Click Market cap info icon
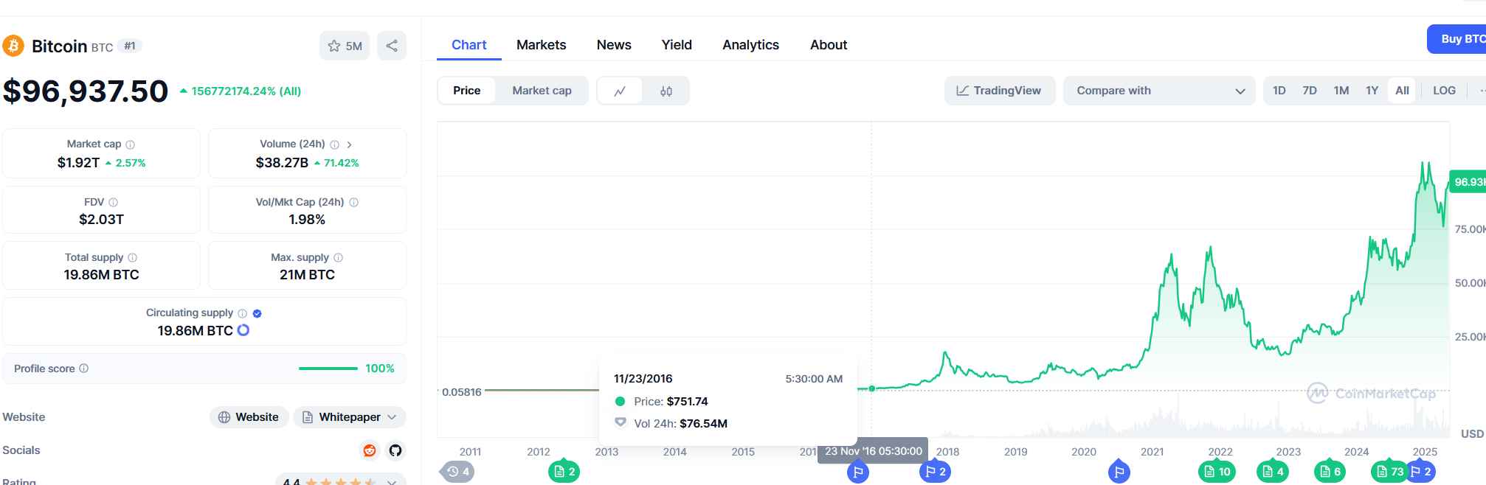 (x=130, y=144)
